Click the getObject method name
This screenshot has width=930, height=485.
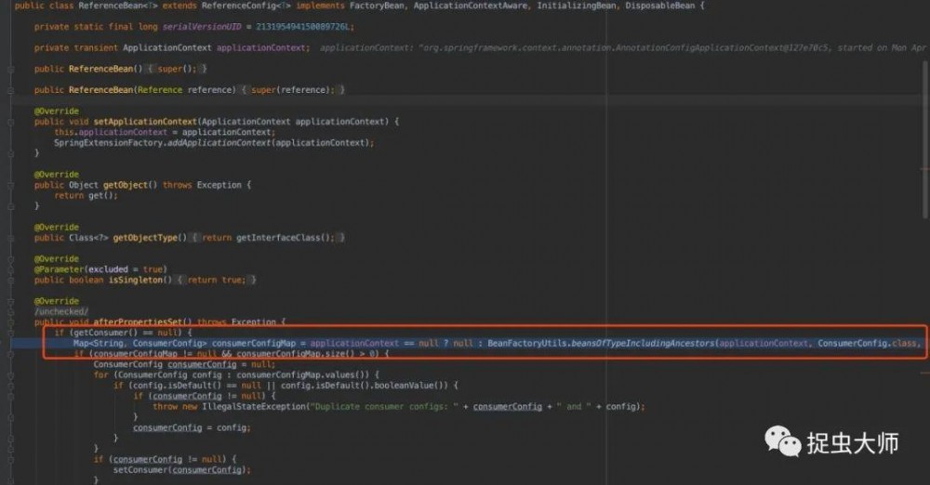(x=125, y=185)
